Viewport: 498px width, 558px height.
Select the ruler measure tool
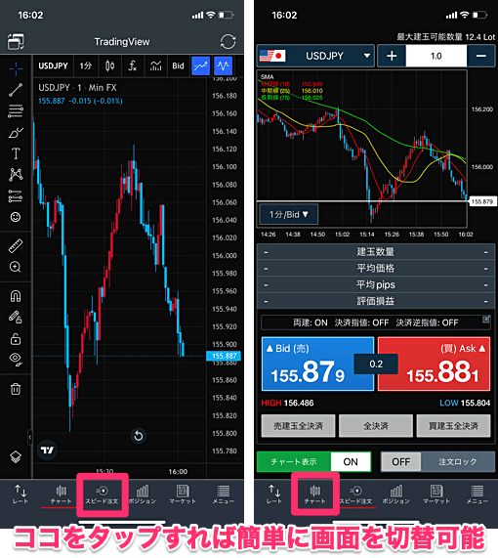click(16, 246)
